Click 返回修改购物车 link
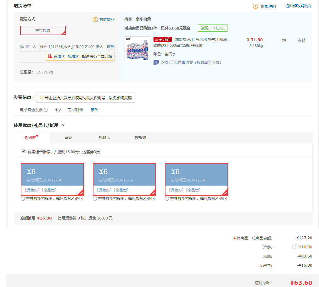 [299, 6]
